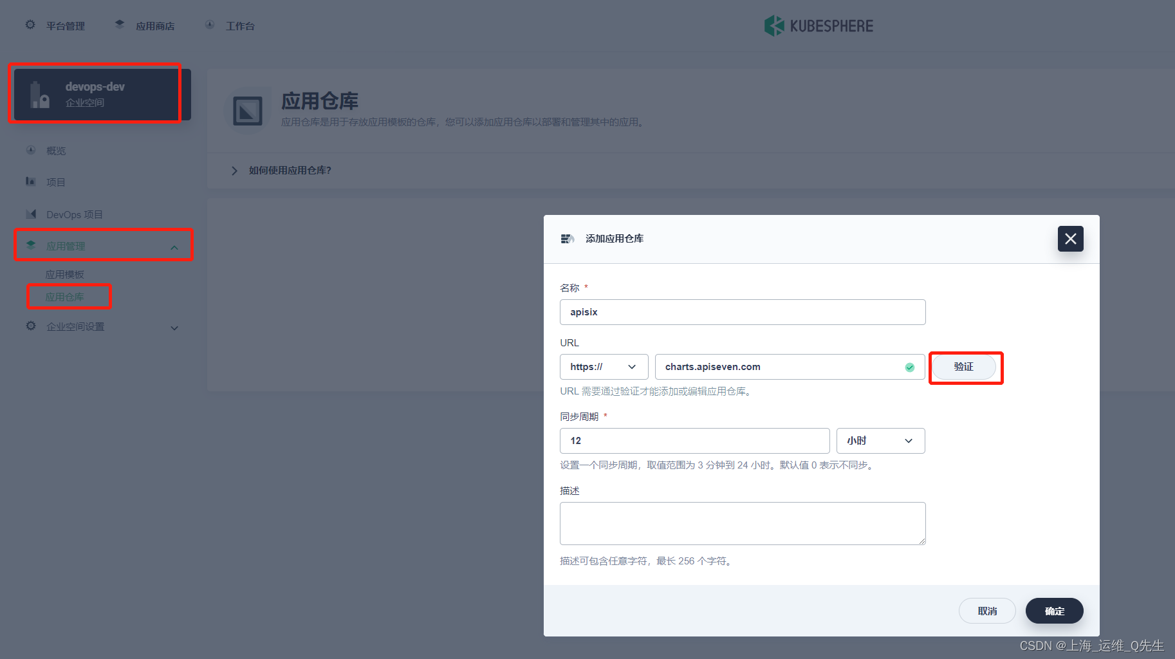Open 平台管理 in top navigation
Screen dimensions: 1175x659
click(66, 26)
